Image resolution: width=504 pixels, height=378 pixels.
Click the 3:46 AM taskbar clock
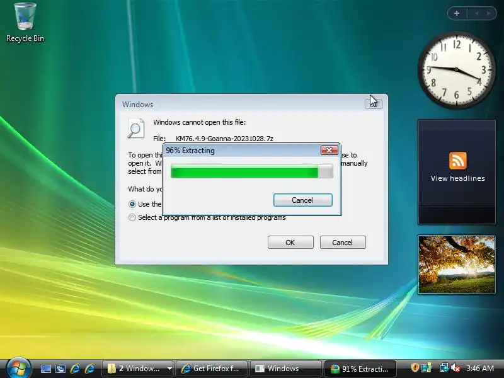coord(480,368)
